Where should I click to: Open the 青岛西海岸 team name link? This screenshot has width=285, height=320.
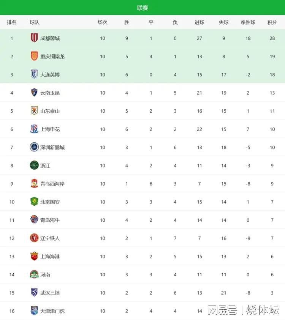52,184
